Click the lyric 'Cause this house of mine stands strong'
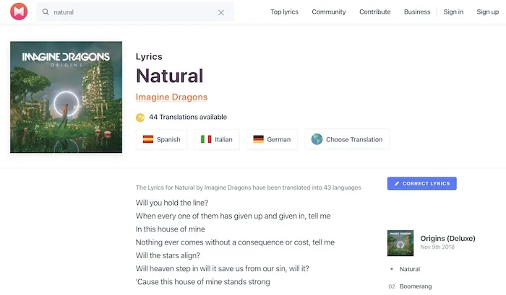 pyautogui.click(x=203, y=282)
